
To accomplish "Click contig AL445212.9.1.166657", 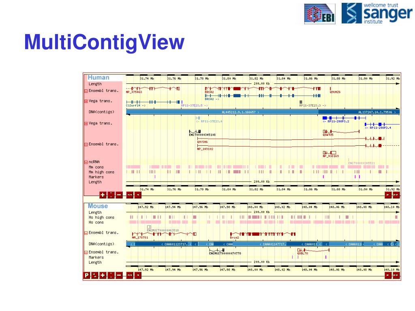I will 241,112.
